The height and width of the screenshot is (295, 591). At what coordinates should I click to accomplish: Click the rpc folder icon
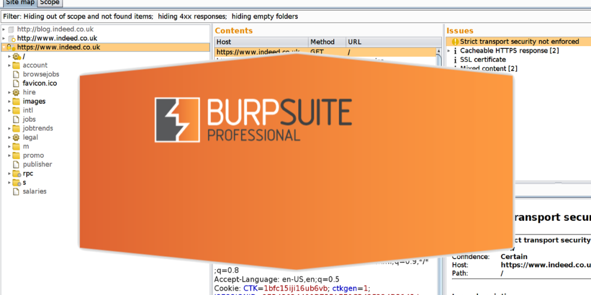16,174
